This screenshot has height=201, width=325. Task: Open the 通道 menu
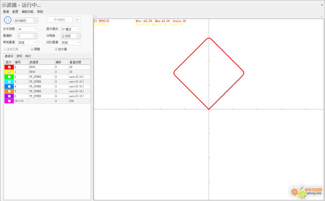pyautogui.click(x=6, y=12)
